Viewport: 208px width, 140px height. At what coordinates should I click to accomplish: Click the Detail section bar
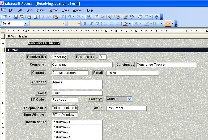[106, 50]
